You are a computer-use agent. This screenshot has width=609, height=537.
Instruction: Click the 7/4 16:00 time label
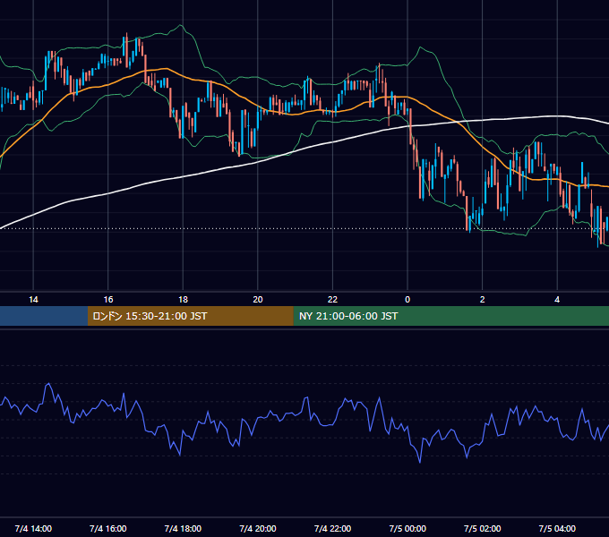[108, 529]
